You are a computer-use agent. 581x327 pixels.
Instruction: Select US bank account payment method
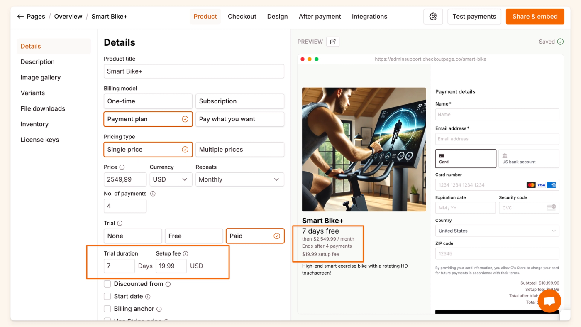point(529,159)
